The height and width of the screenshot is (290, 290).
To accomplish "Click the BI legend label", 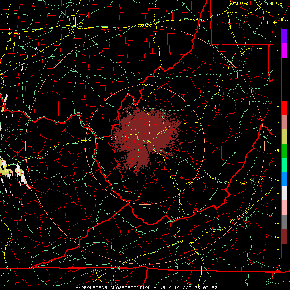I will click(x=277, y=237).
